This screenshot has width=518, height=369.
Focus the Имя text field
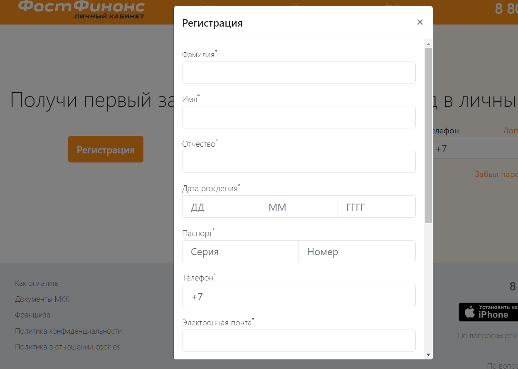299,117
